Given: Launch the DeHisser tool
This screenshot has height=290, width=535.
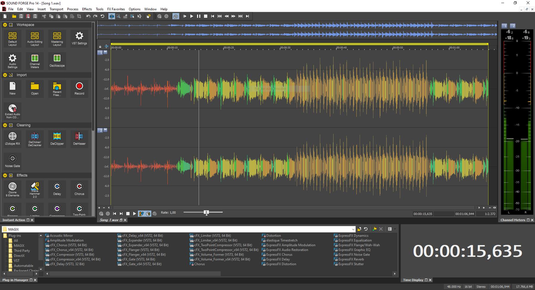Looking at the screenshot, I should pyautogui.click(x=79, y=139).
